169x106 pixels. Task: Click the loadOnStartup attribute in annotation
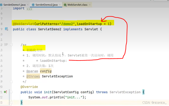click(89, 24)
